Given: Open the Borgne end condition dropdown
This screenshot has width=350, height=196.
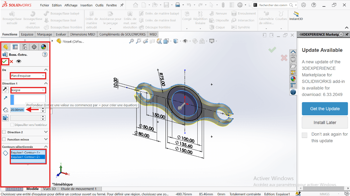Looking at the screenshot, I should (28, 90).
